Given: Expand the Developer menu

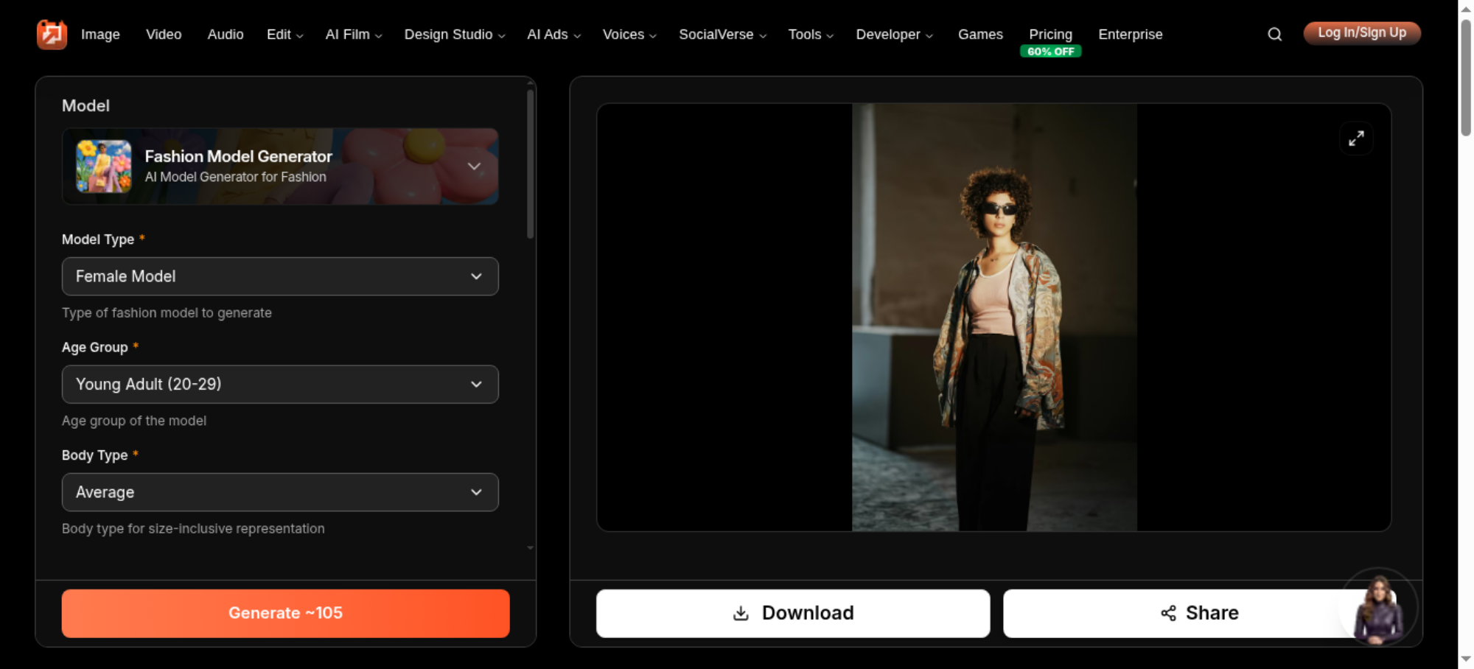Looking at the screenshot, I should (894, 35).
